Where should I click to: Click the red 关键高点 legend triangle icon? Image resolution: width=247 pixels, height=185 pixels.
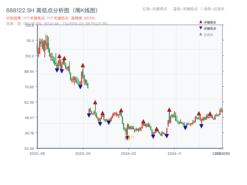pyautogui.click(x=201, y=22)
